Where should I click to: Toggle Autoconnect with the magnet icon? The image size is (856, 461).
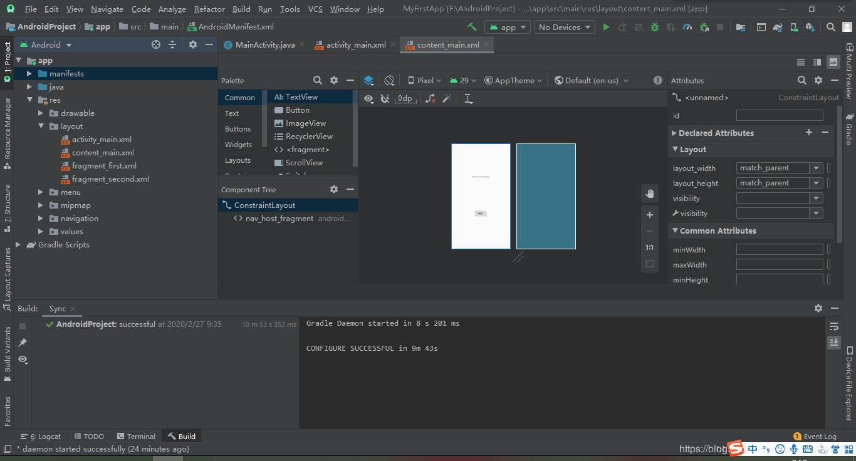point(385,98)
